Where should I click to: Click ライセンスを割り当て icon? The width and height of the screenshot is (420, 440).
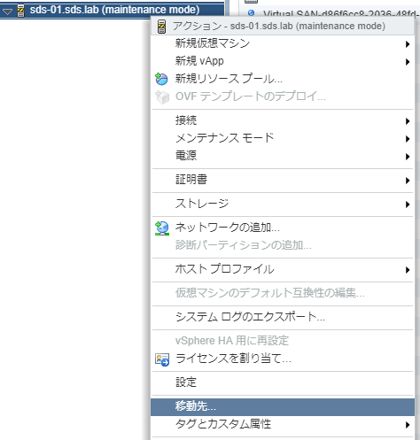click(162, 359)
